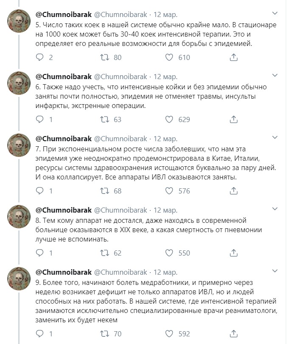The image size is (287, 344).
Task: Reply to tweet 9 about медработники
Action: click(x=39, y=334)
